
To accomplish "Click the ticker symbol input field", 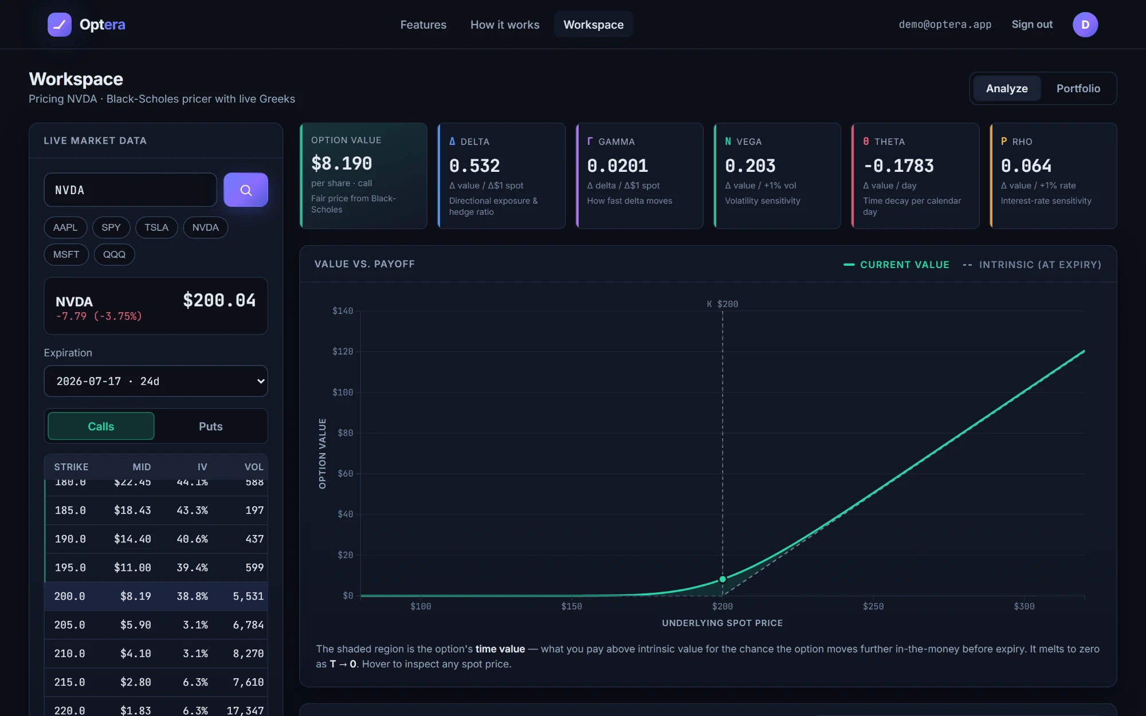I will (131, 190).
